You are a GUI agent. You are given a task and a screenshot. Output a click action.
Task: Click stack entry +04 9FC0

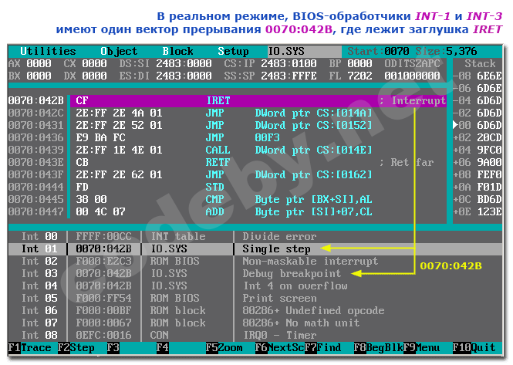point(478,150)
